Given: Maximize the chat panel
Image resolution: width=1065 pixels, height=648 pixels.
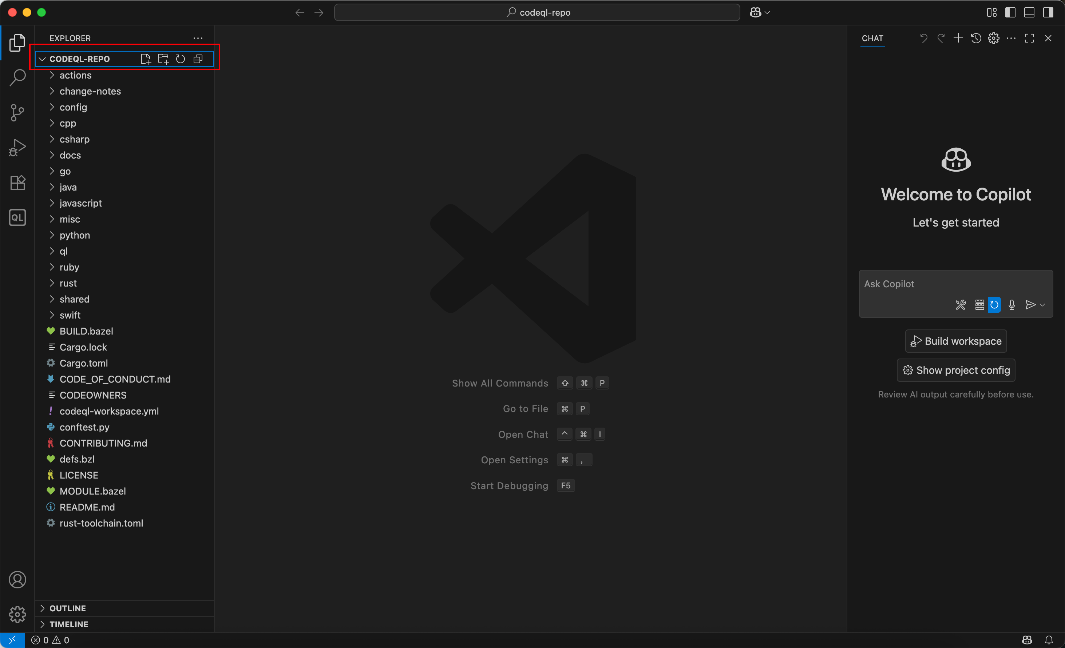Looking at the screenshot, I should tap(1030, 38).
